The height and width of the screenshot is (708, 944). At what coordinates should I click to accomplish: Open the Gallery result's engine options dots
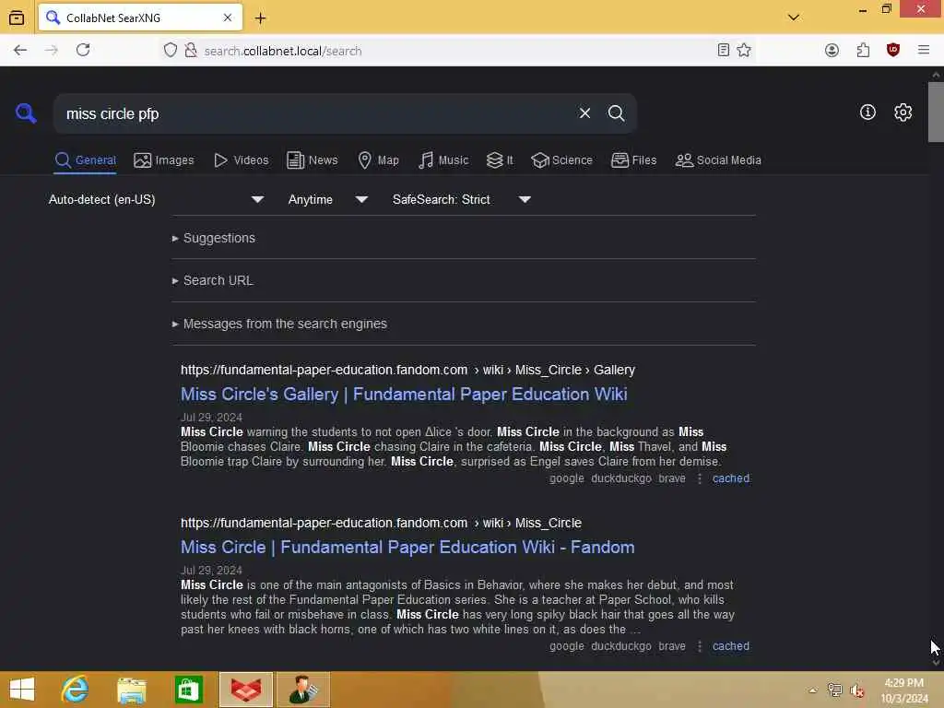click(x=699, y=478)
